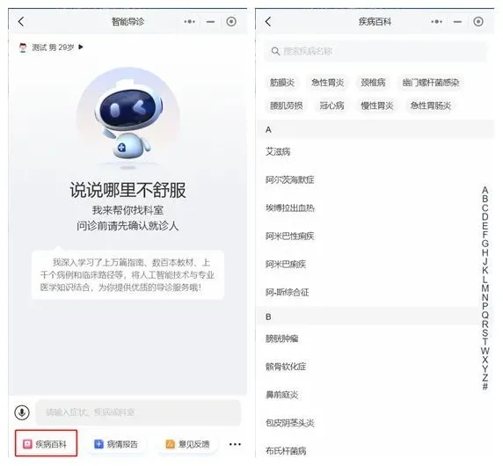Open 病情报告 shortcut button
The width and height of the screenshot is (503, 466).
(x=116, y=444)
